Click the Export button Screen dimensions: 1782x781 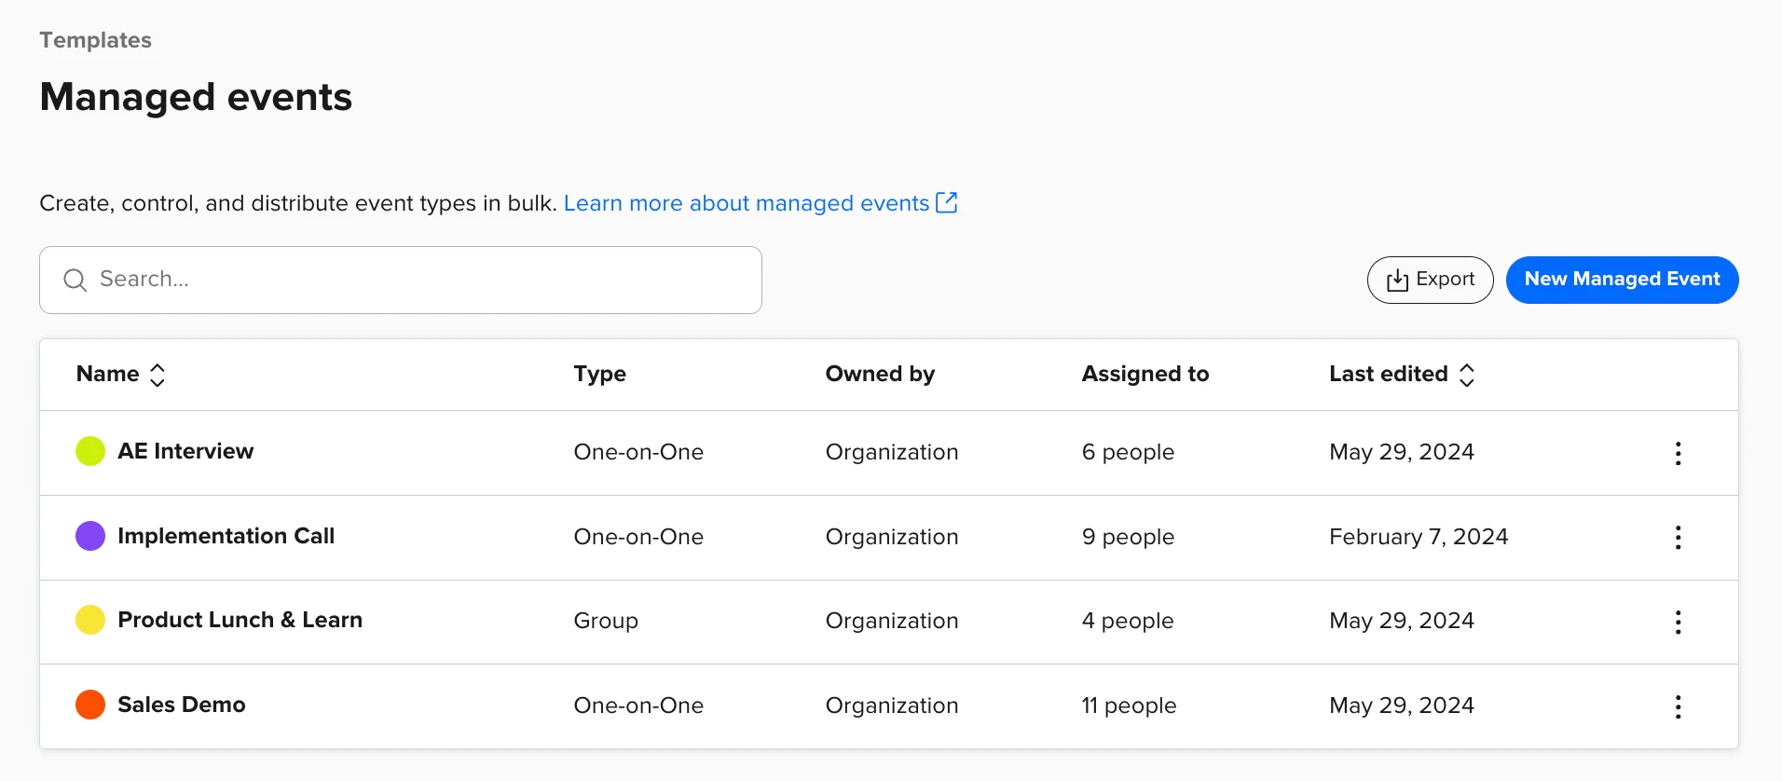(1430, 280)
